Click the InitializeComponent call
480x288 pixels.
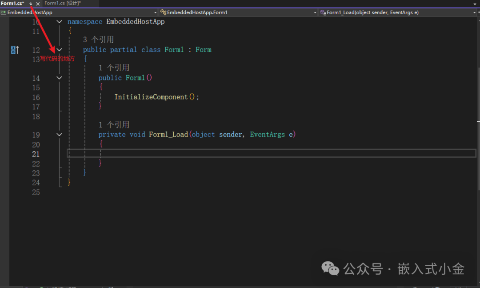tap(151, 97)
